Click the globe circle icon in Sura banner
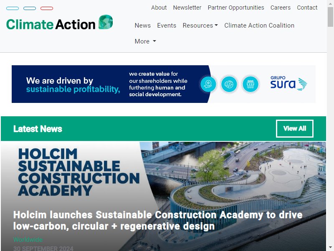334x251 pixels. (229, 84)
